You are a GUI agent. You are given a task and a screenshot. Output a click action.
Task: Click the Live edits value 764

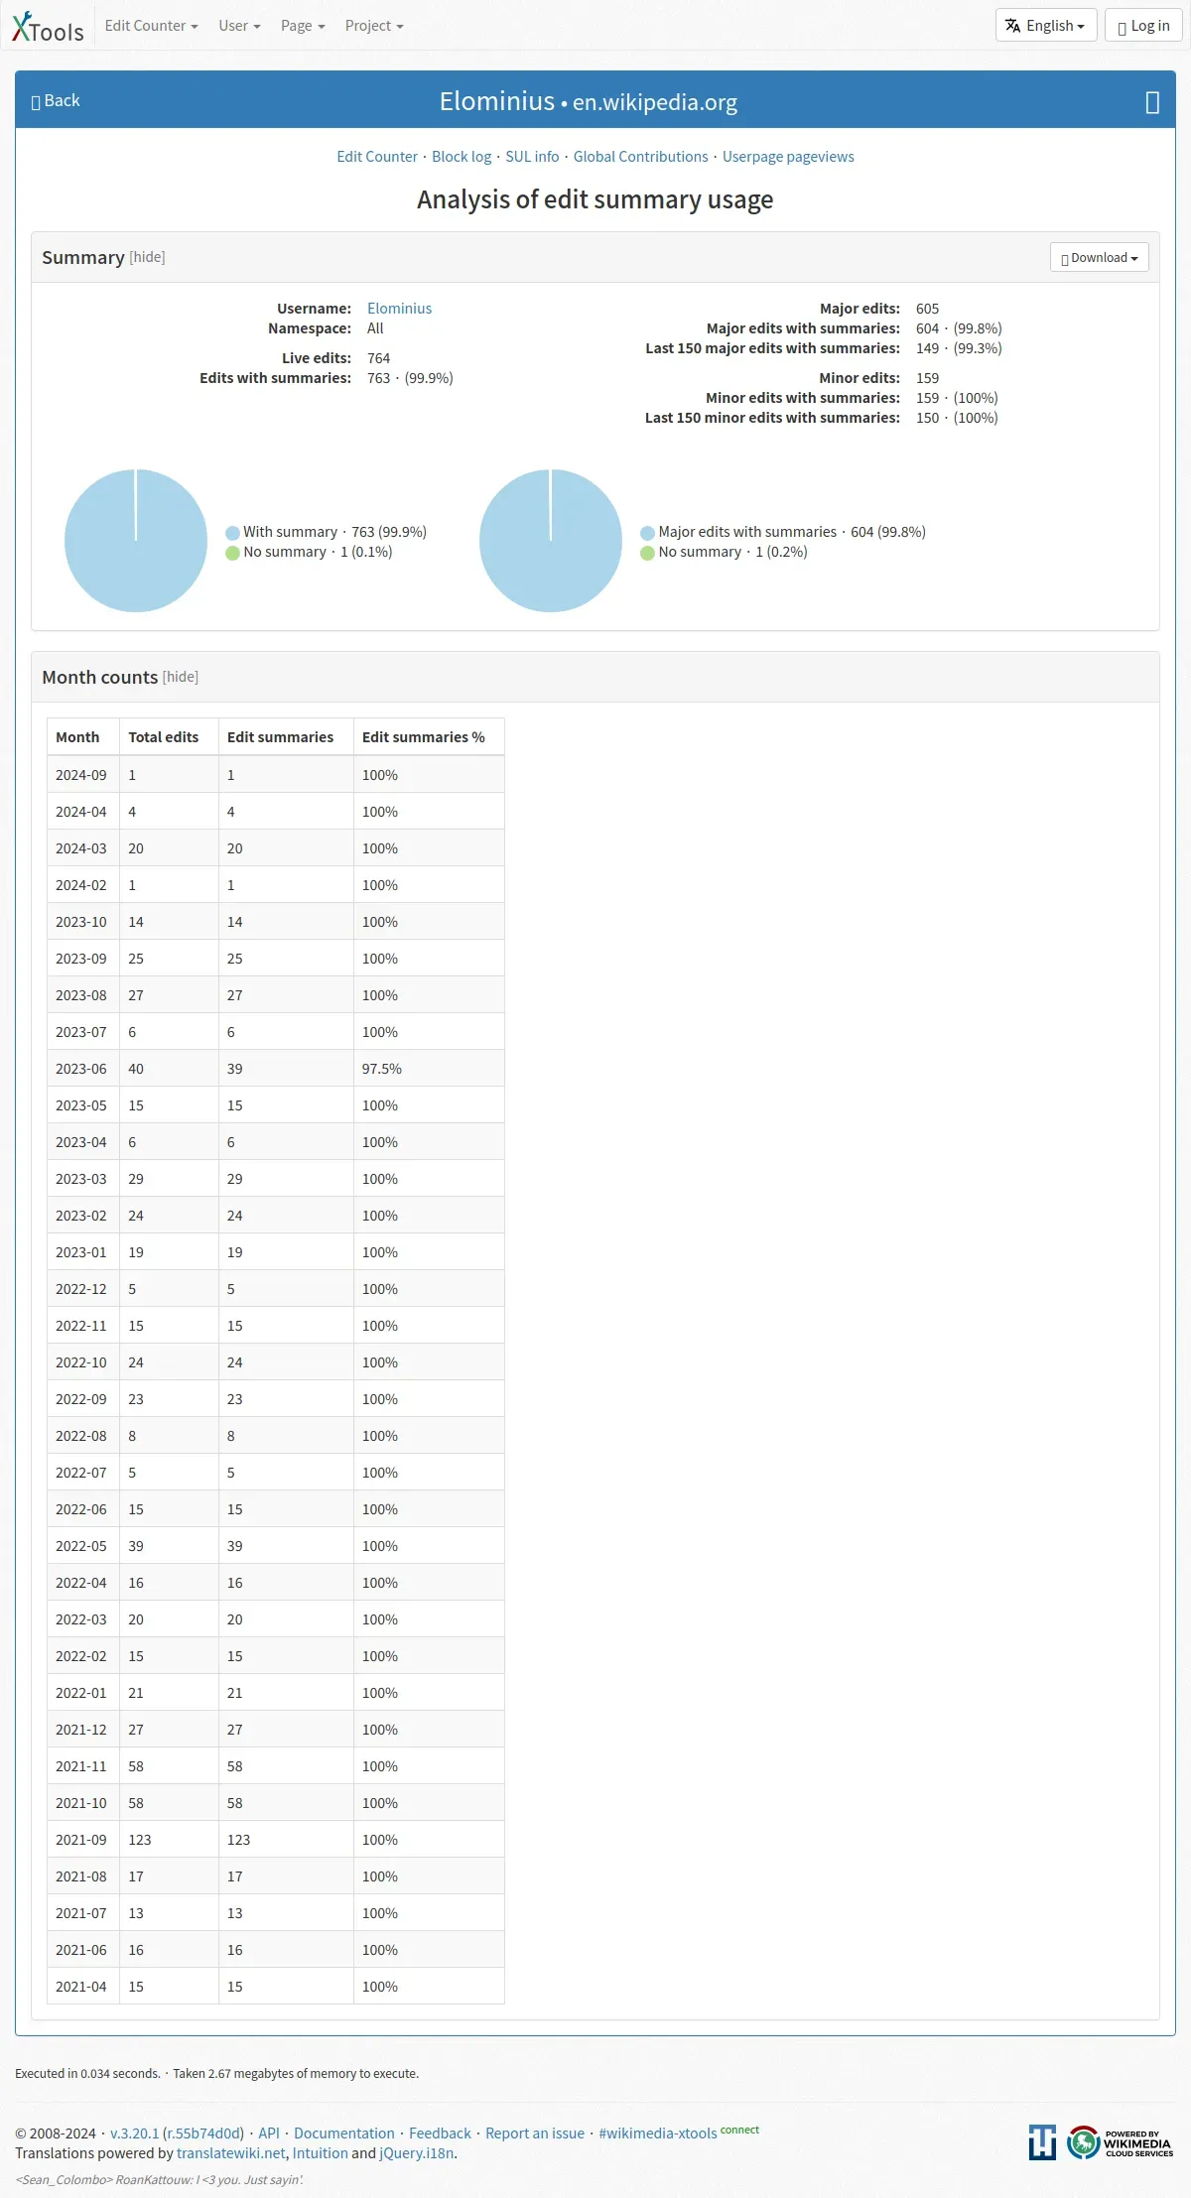378,358
